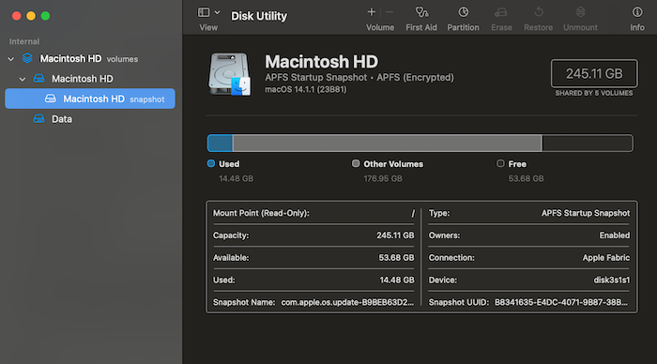The height and width of the screenshot is (364, 657).
Task: Click 'SHARED BY 5 VOLUMES' label
Action: click(594, 94)
